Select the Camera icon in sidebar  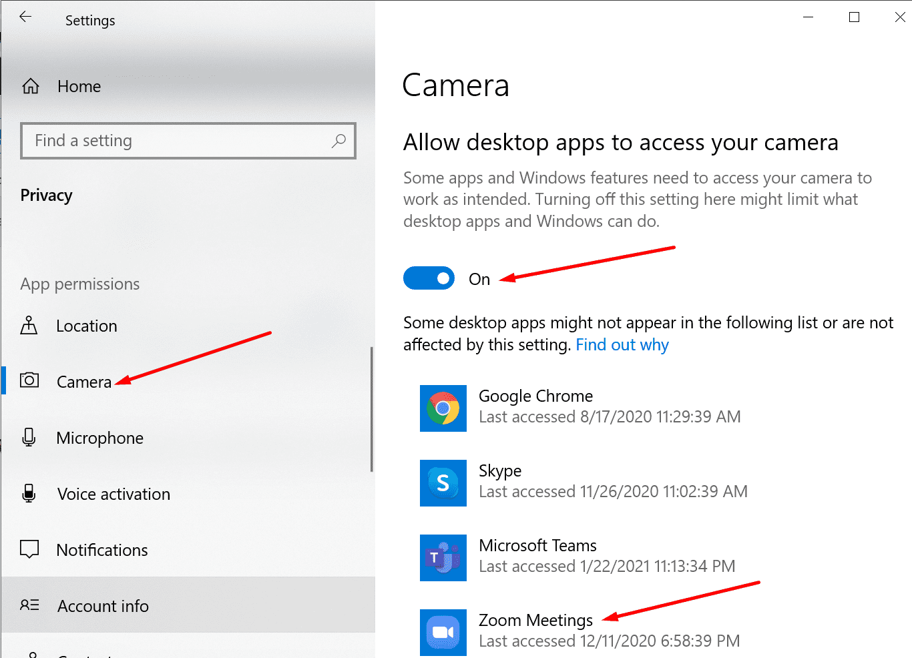pos(29,380)
